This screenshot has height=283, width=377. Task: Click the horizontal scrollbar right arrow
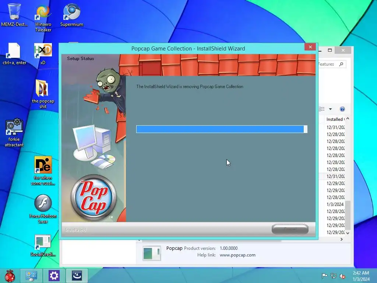click(341, 239)
